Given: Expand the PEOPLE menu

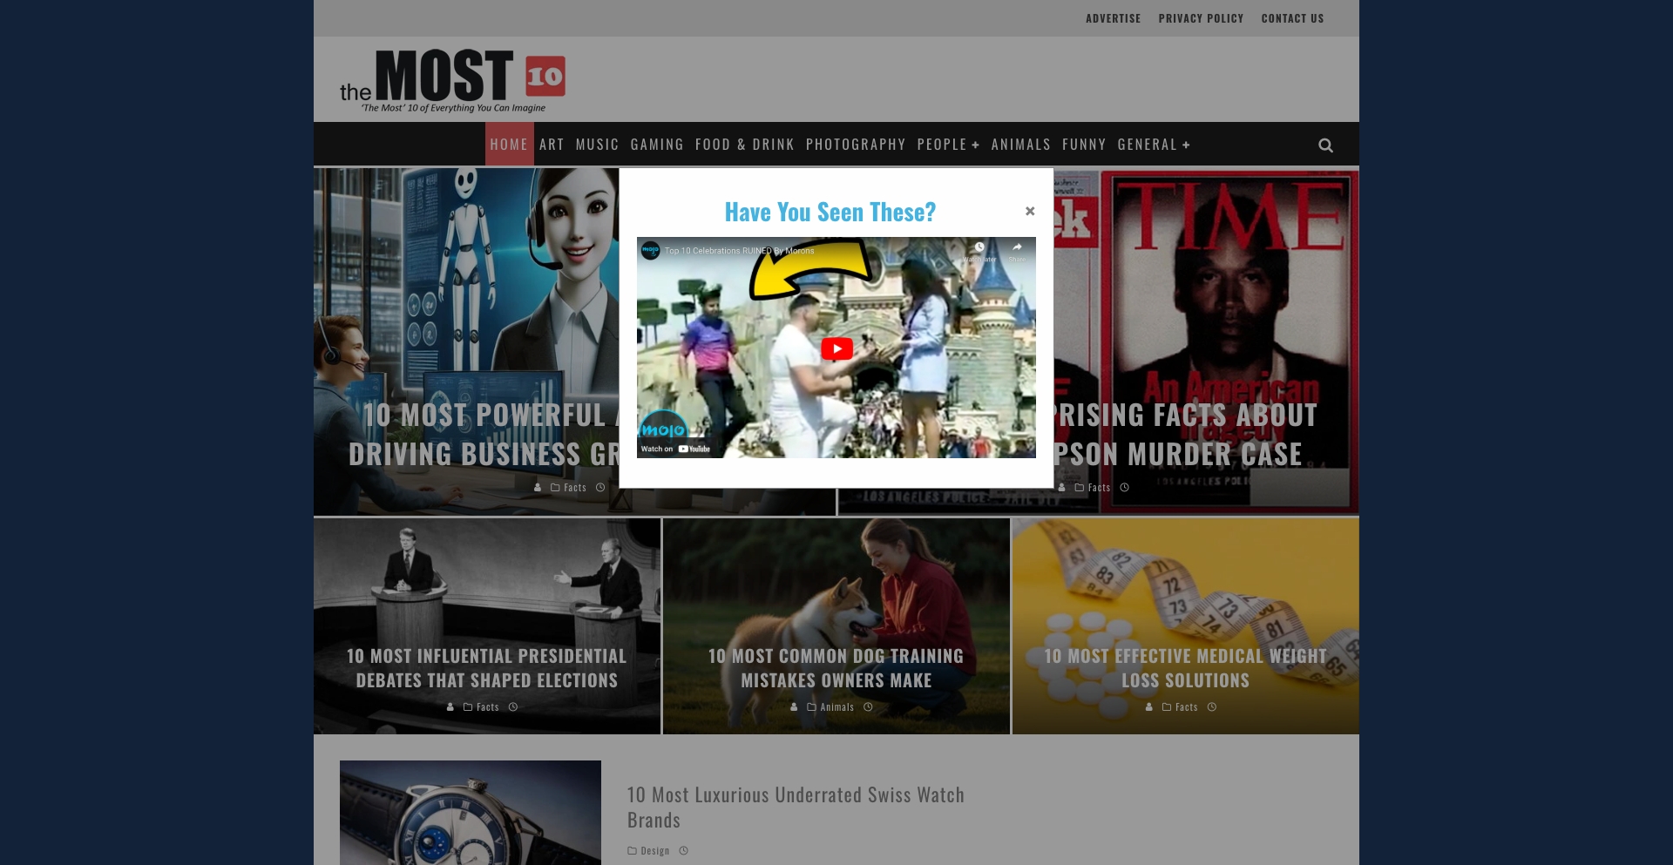Looking at the screenshot, I should pyautogui.click(x=949, y=145).
